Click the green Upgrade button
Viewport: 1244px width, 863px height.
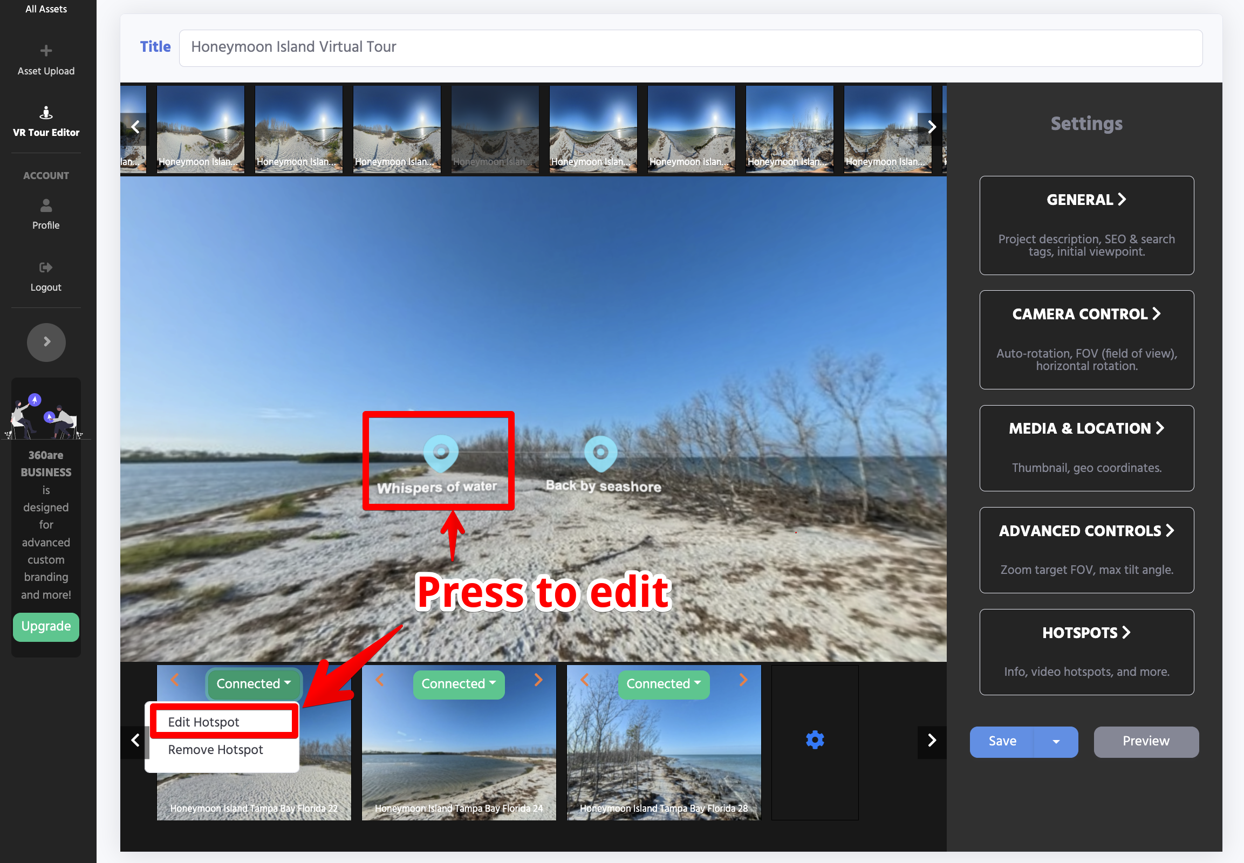pyautogui.click(x=46, y=626)
